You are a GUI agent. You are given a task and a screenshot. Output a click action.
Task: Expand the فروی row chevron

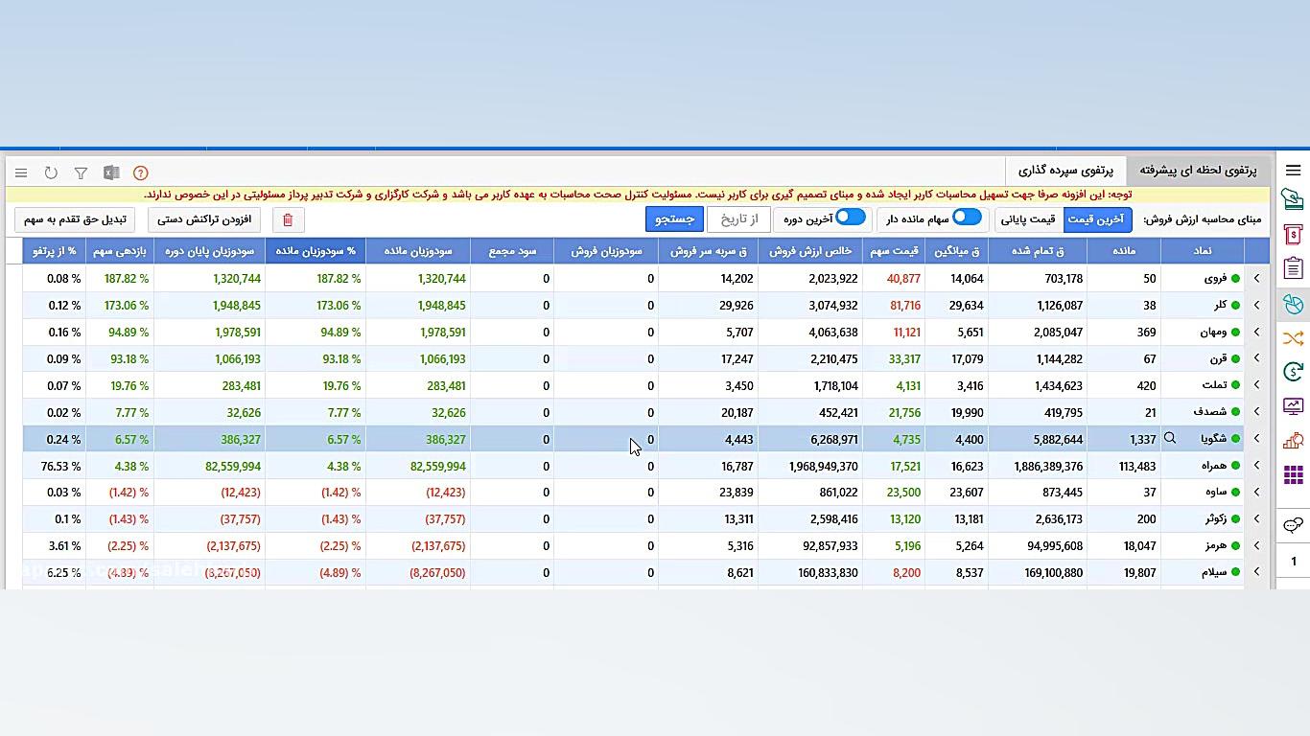[x=1256, y=279]
